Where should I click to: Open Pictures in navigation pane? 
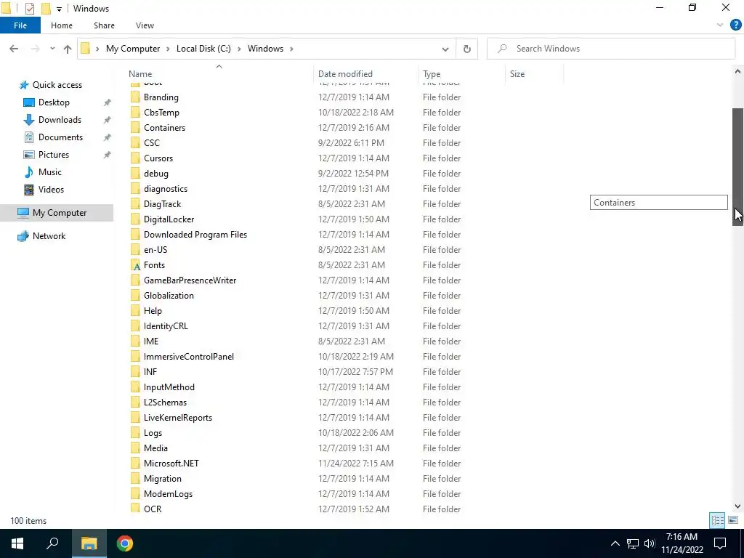pyautogui.click(x=54, y=155)
